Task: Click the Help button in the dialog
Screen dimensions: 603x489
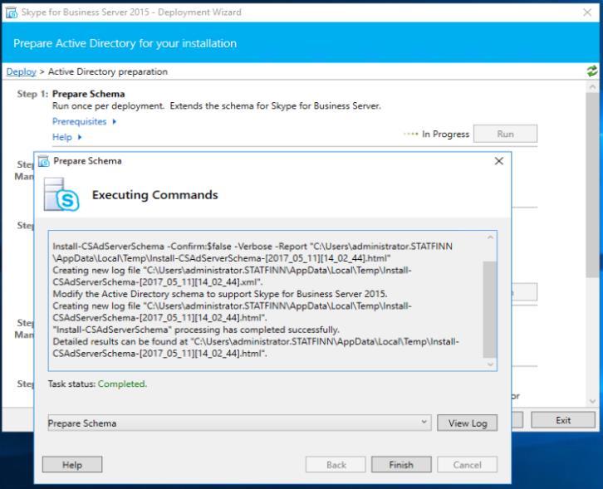Action: (72, 464)
